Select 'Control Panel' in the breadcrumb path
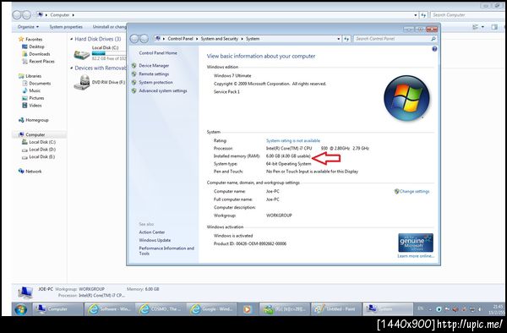Image resolution: width=507 pixels, height=333 pixels. [x=180, y=39]
